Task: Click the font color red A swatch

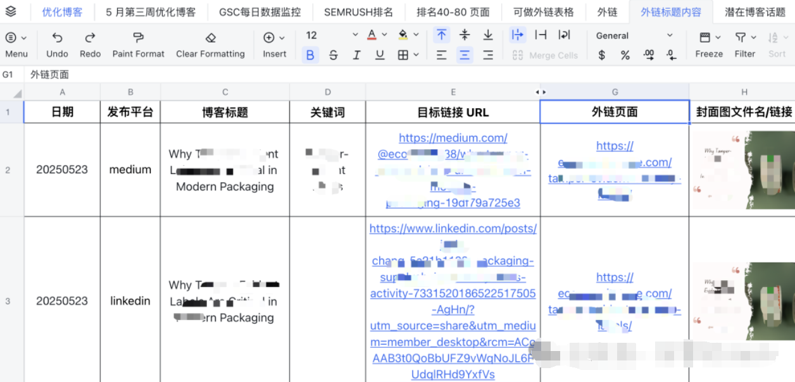Action: click(x=372, y=35)
